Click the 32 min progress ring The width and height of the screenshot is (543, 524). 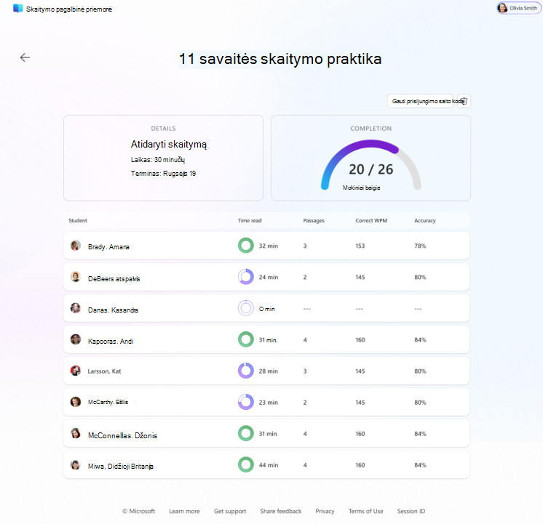click(246, 246)
